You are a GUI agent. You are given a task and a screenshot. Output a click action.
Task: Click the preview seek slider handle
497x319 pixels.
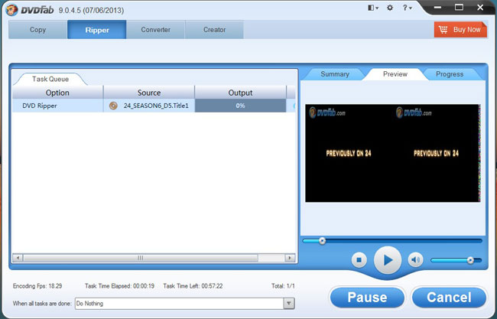point(322,241)
